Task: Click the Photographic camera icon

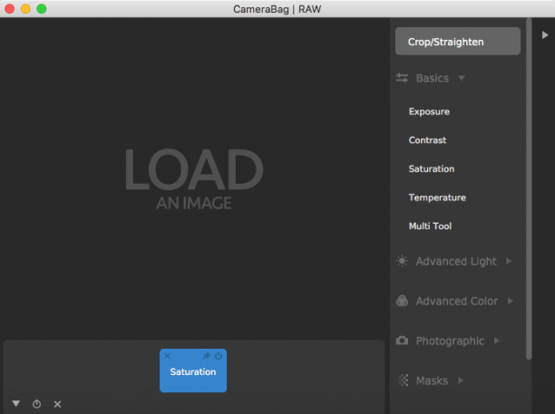Action: 402,341
